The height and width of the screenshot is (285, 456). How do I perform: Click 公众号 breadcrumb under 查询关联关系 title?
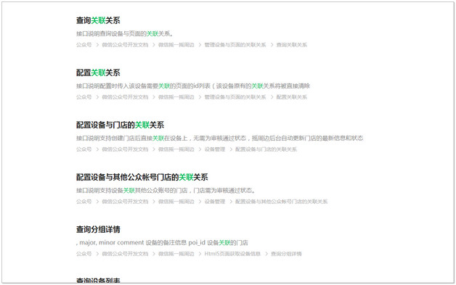pos(84,45)
